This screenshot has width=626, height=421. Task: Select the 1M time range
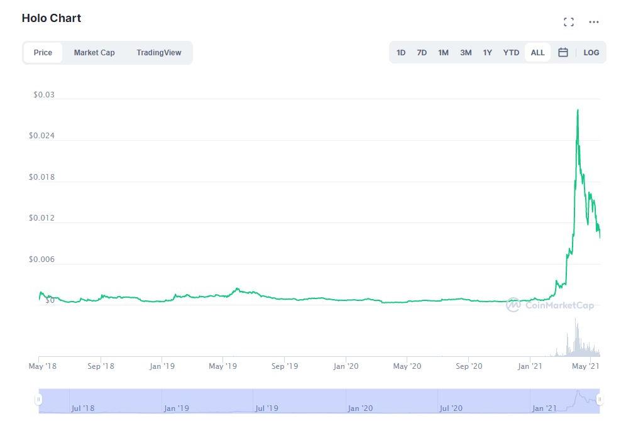443,52
